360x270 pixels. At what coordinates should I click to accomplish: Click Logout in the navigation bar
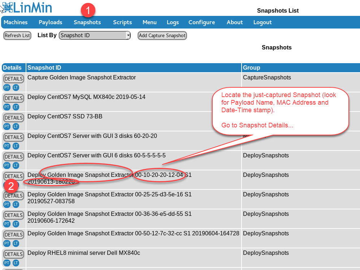click(x=263, y=22)
